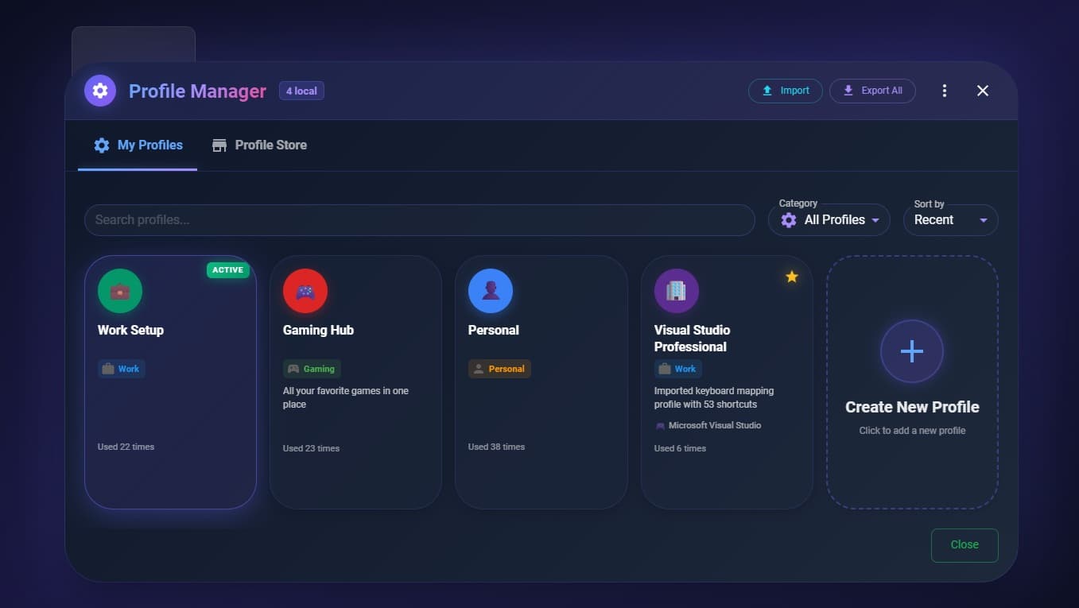1079x608 pixels.
Task: Click the Import upload icon
Action: [767, 90]
